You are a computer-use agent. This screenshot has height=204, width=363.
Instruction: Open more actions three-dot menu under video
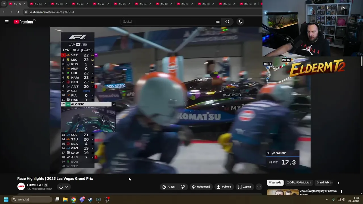(259, 187)
